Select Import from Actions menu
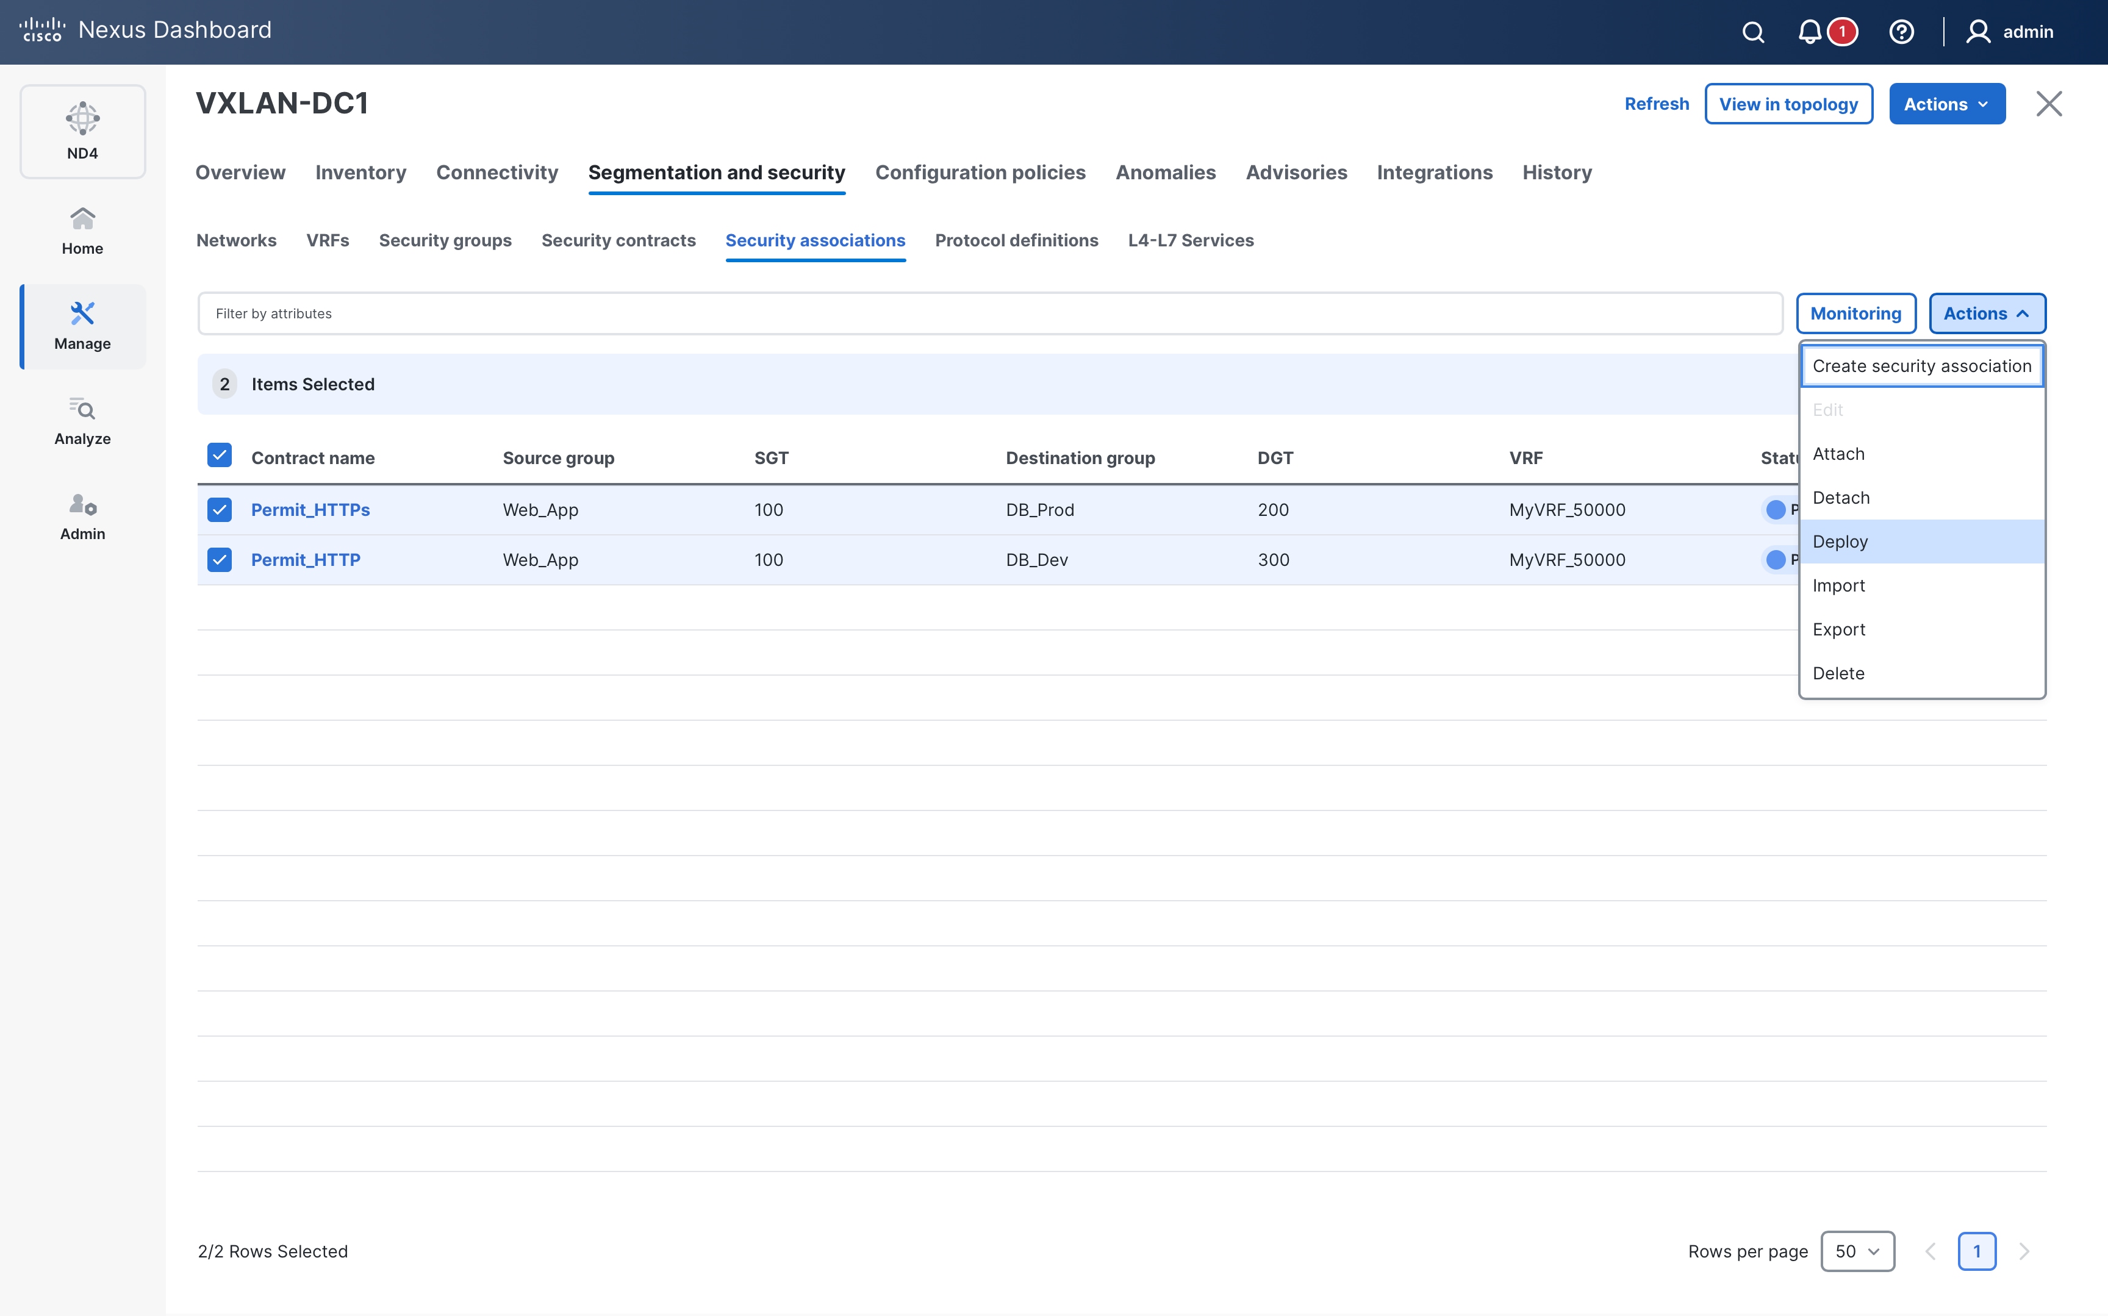 [1922, 586]
